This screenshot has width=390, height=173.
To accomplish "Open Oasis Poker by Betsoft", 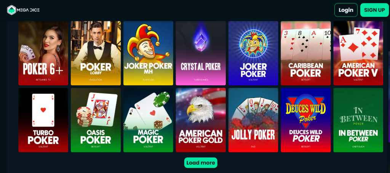I will 96,120.
